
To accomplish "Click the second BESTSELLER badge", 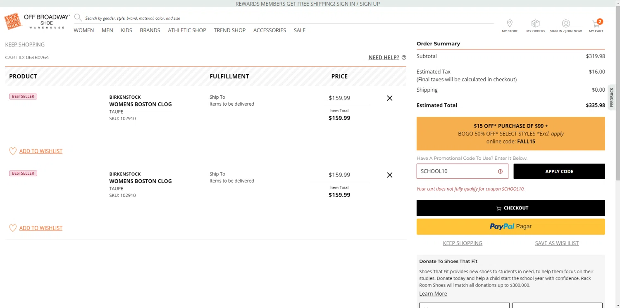I will (23, 173).
